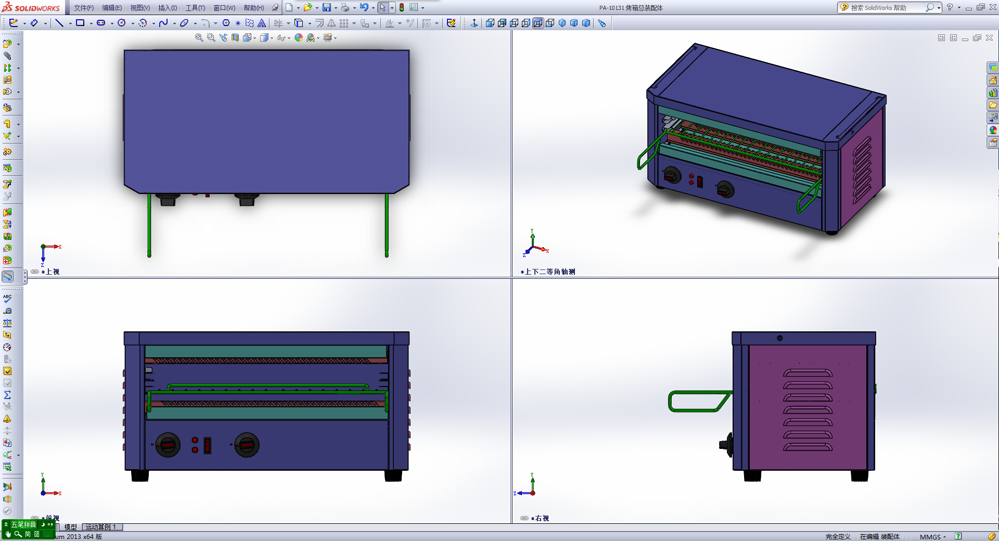Click the Sketch Text tool icon
999x541 pixels.
(262, 23)
